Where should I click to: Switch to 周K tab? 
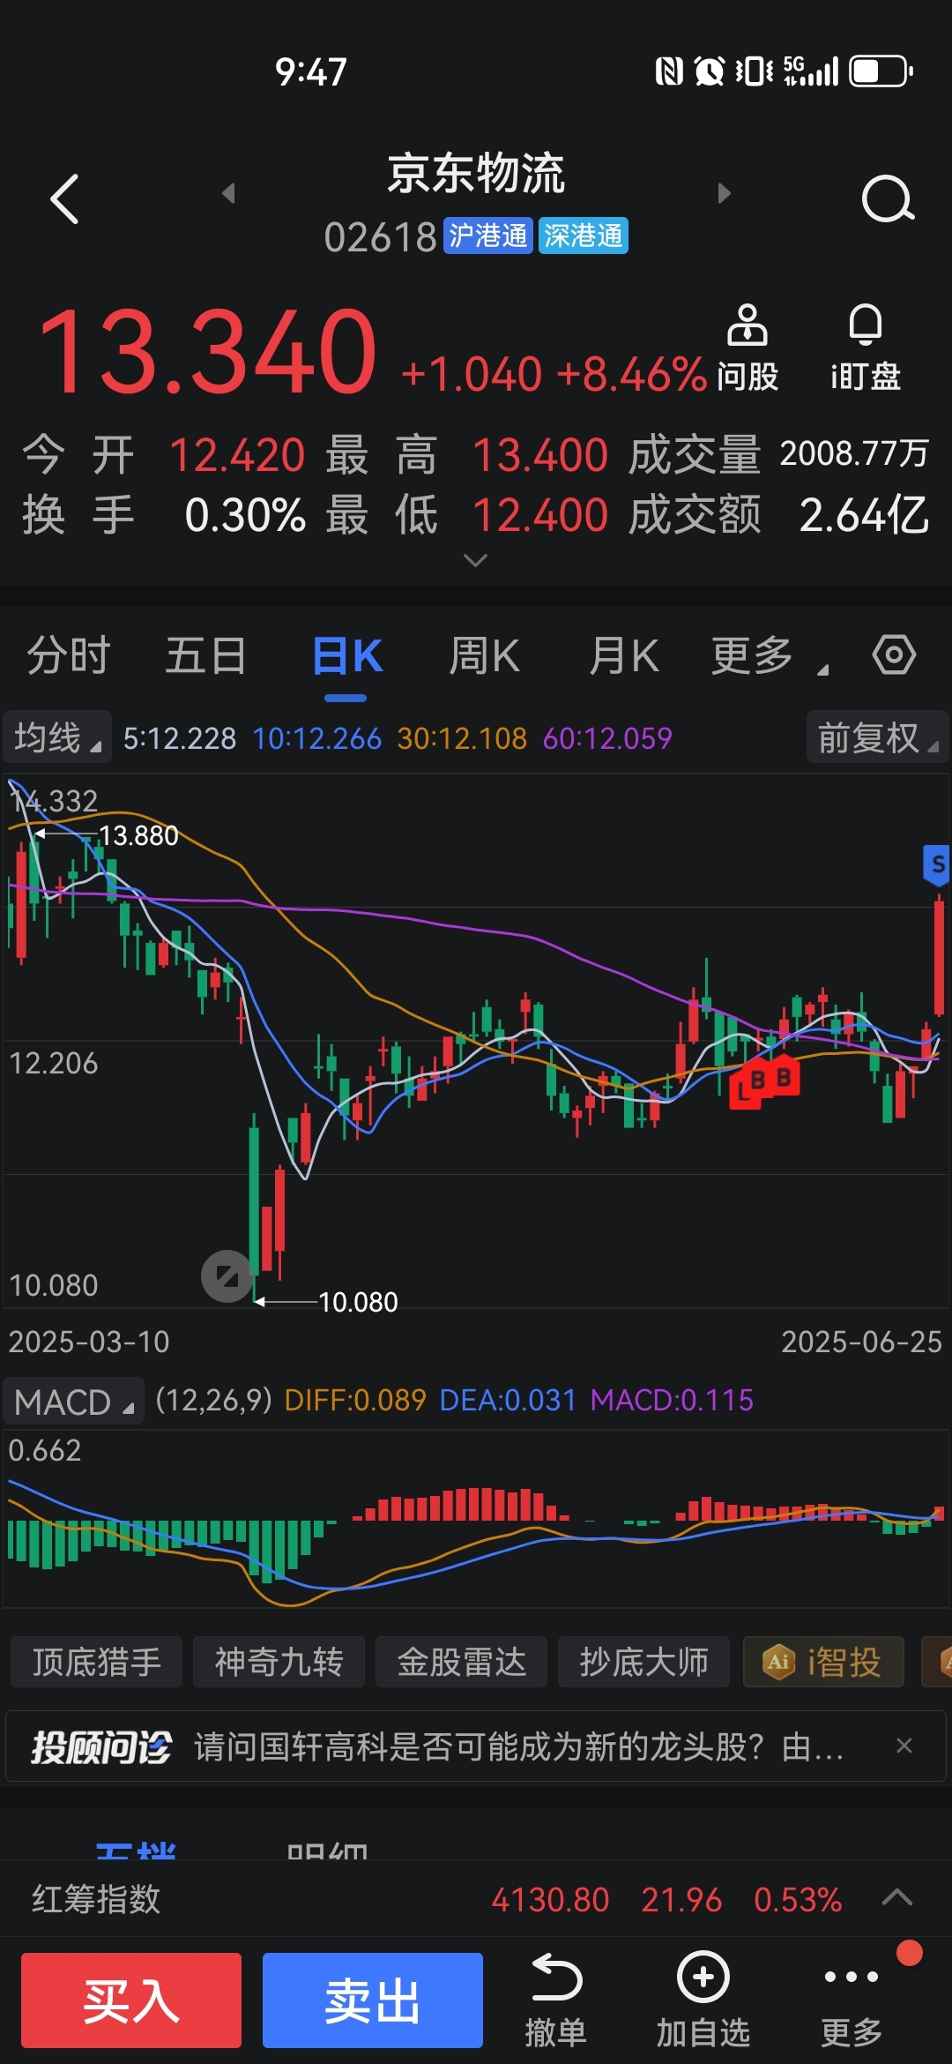click(484, 655)
